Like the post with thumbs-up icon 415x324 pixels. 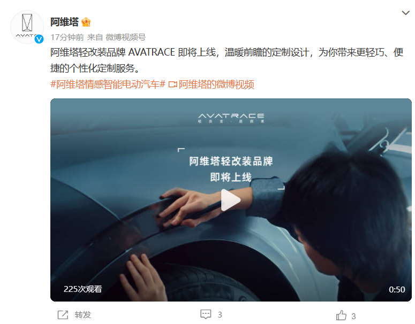point(341,315)
